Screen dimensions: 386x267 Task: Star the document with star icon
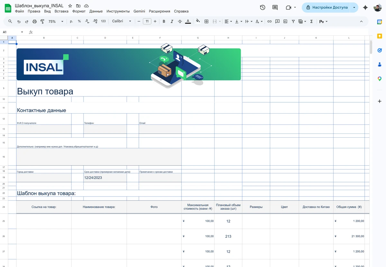(x=70, y=6)
